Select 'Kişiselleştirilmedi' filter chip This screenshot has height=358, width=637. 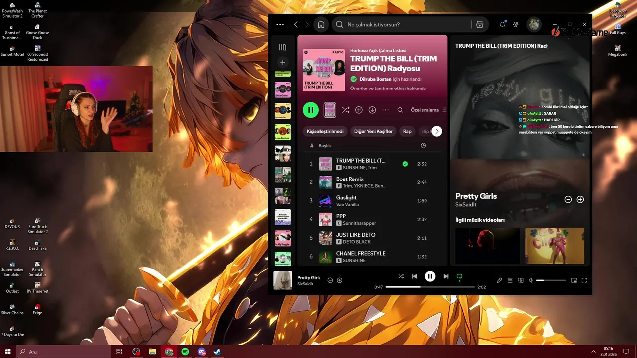click(x=325, y=131)
